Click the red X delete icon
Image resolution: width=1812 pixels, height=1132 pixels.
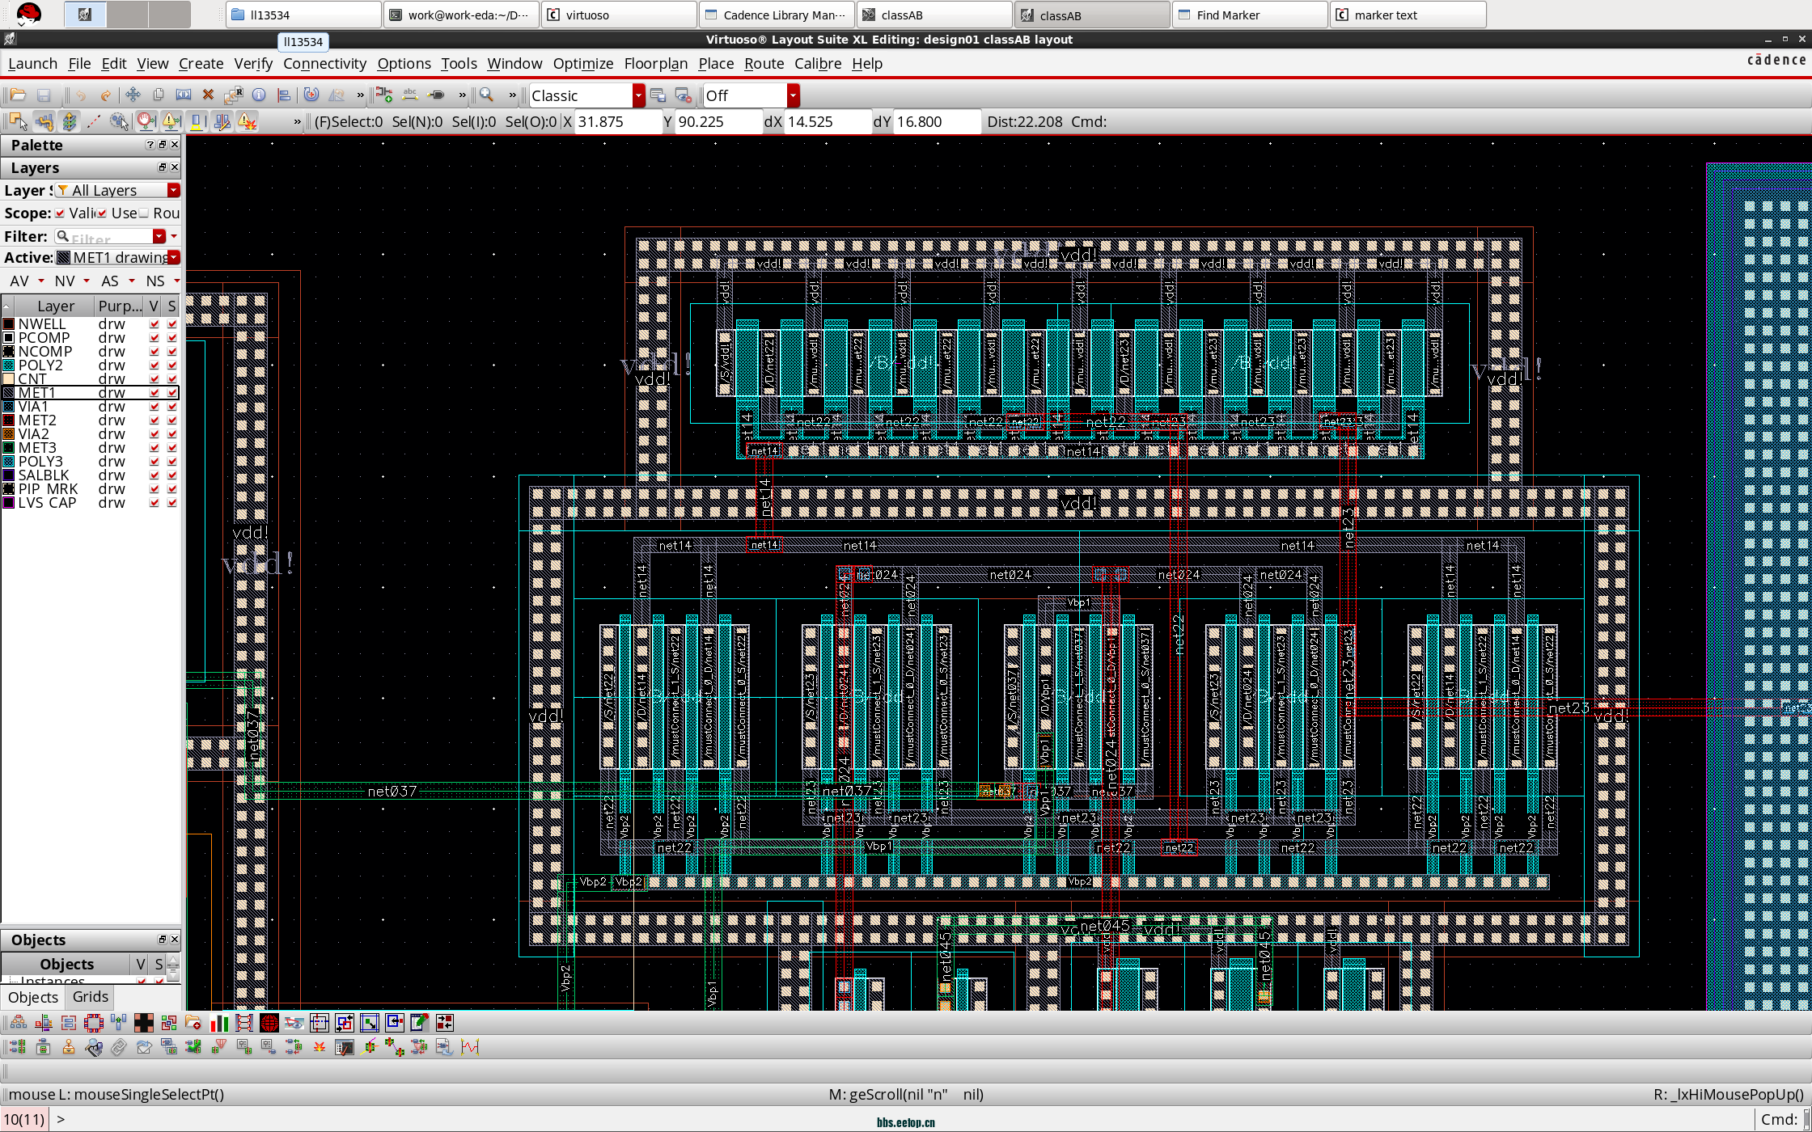pyautogui.click(x=208, y=95)
